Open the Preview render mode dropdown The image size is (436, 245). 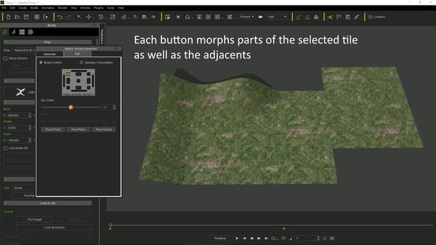[x=247, y=17]
